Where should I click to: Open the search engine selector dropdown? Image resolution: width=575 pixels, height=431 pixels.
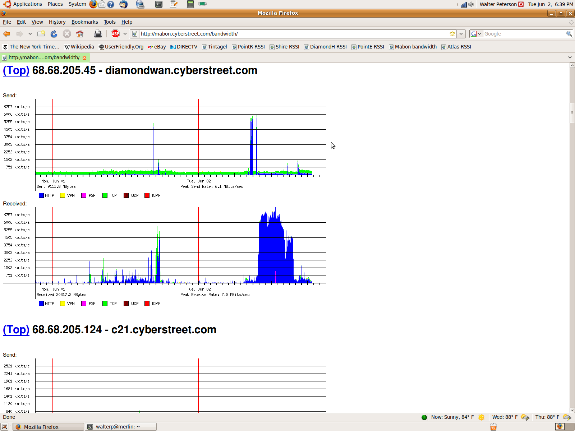[x=476, y=34]
